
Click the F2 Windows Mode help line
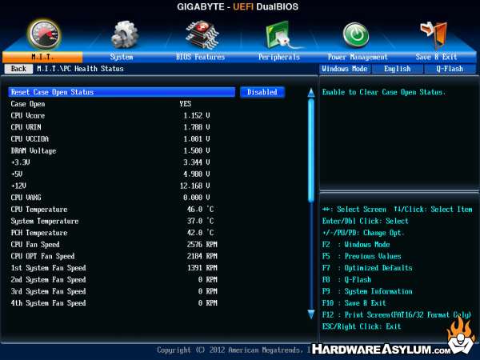(356, 245)
